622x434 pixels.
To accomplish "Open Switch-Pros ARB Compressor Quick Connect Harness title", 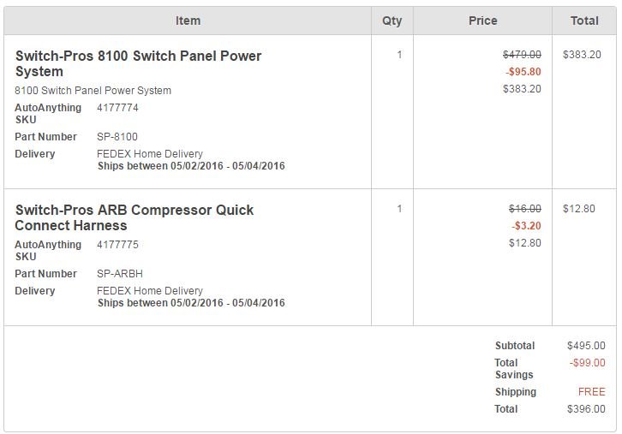I will tap(134, 217).
